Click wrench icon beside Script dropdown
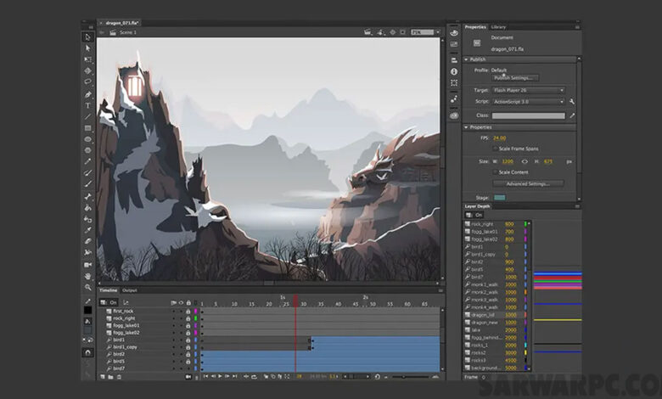This screenshot has height=399, width=662. click(x=572, y=101)
